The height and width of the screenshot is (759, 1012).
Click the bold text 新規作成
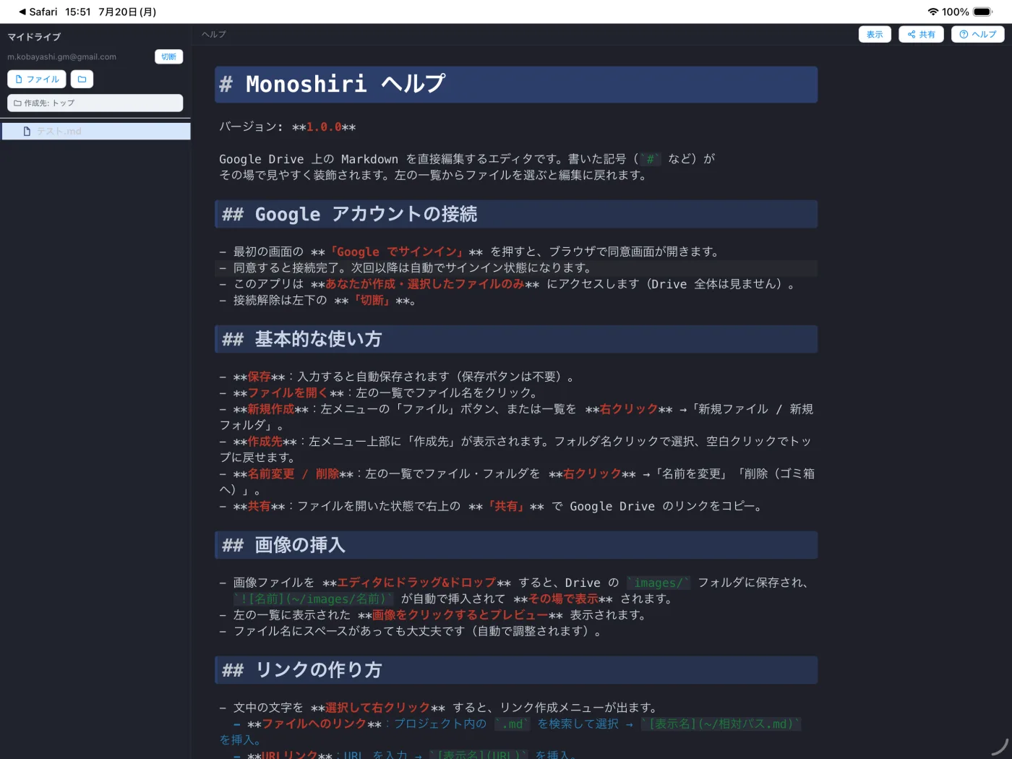click(x=271, y=409)
